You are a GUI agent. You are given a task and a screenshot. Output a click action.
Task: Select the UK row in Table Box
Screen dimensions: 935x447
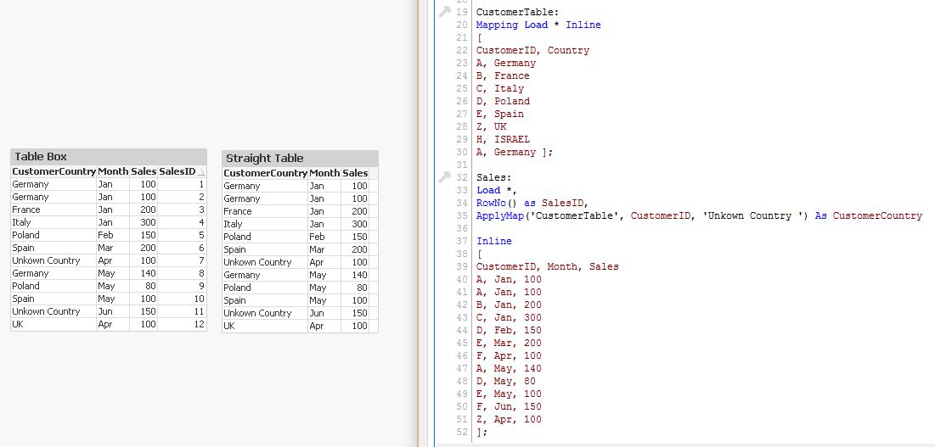20,324
